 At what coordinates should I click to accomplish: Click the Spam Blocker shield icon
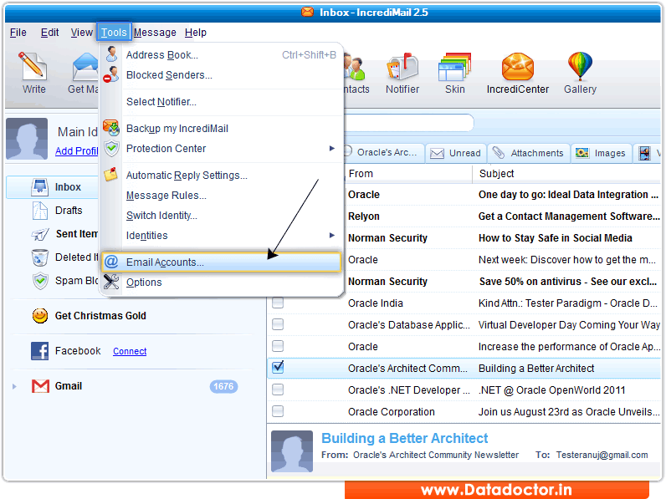(40, 281)
